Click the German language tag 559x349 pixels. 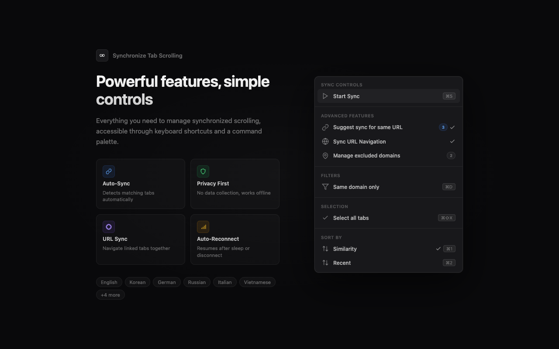click(x=167, y=282)
